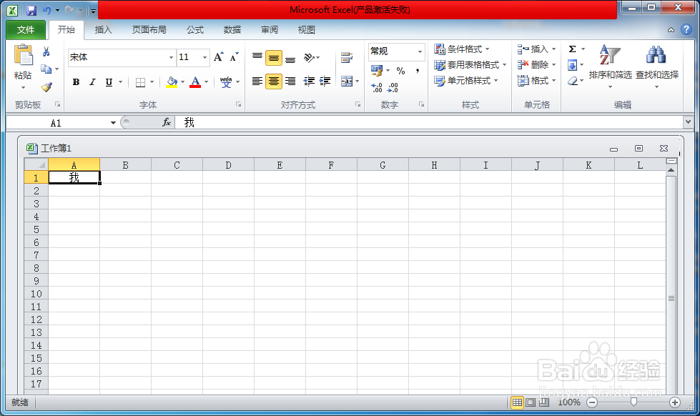
Task: Switch to the 数据 Data tab
Action: (232, 30)
